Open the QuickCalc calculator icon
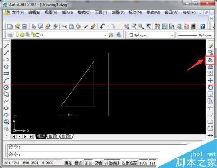 [194, 26]
